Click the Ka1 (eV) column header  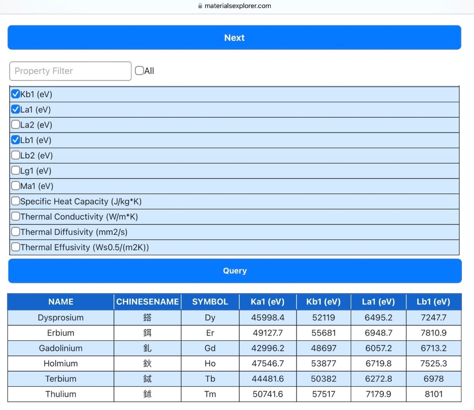(x=268, y=301)
